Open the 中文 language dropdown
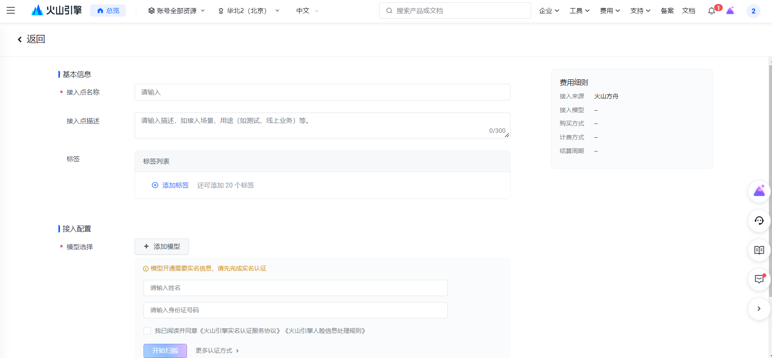Image resolution: width=772 pixels, height=358 pixels. tap(307, 11)
